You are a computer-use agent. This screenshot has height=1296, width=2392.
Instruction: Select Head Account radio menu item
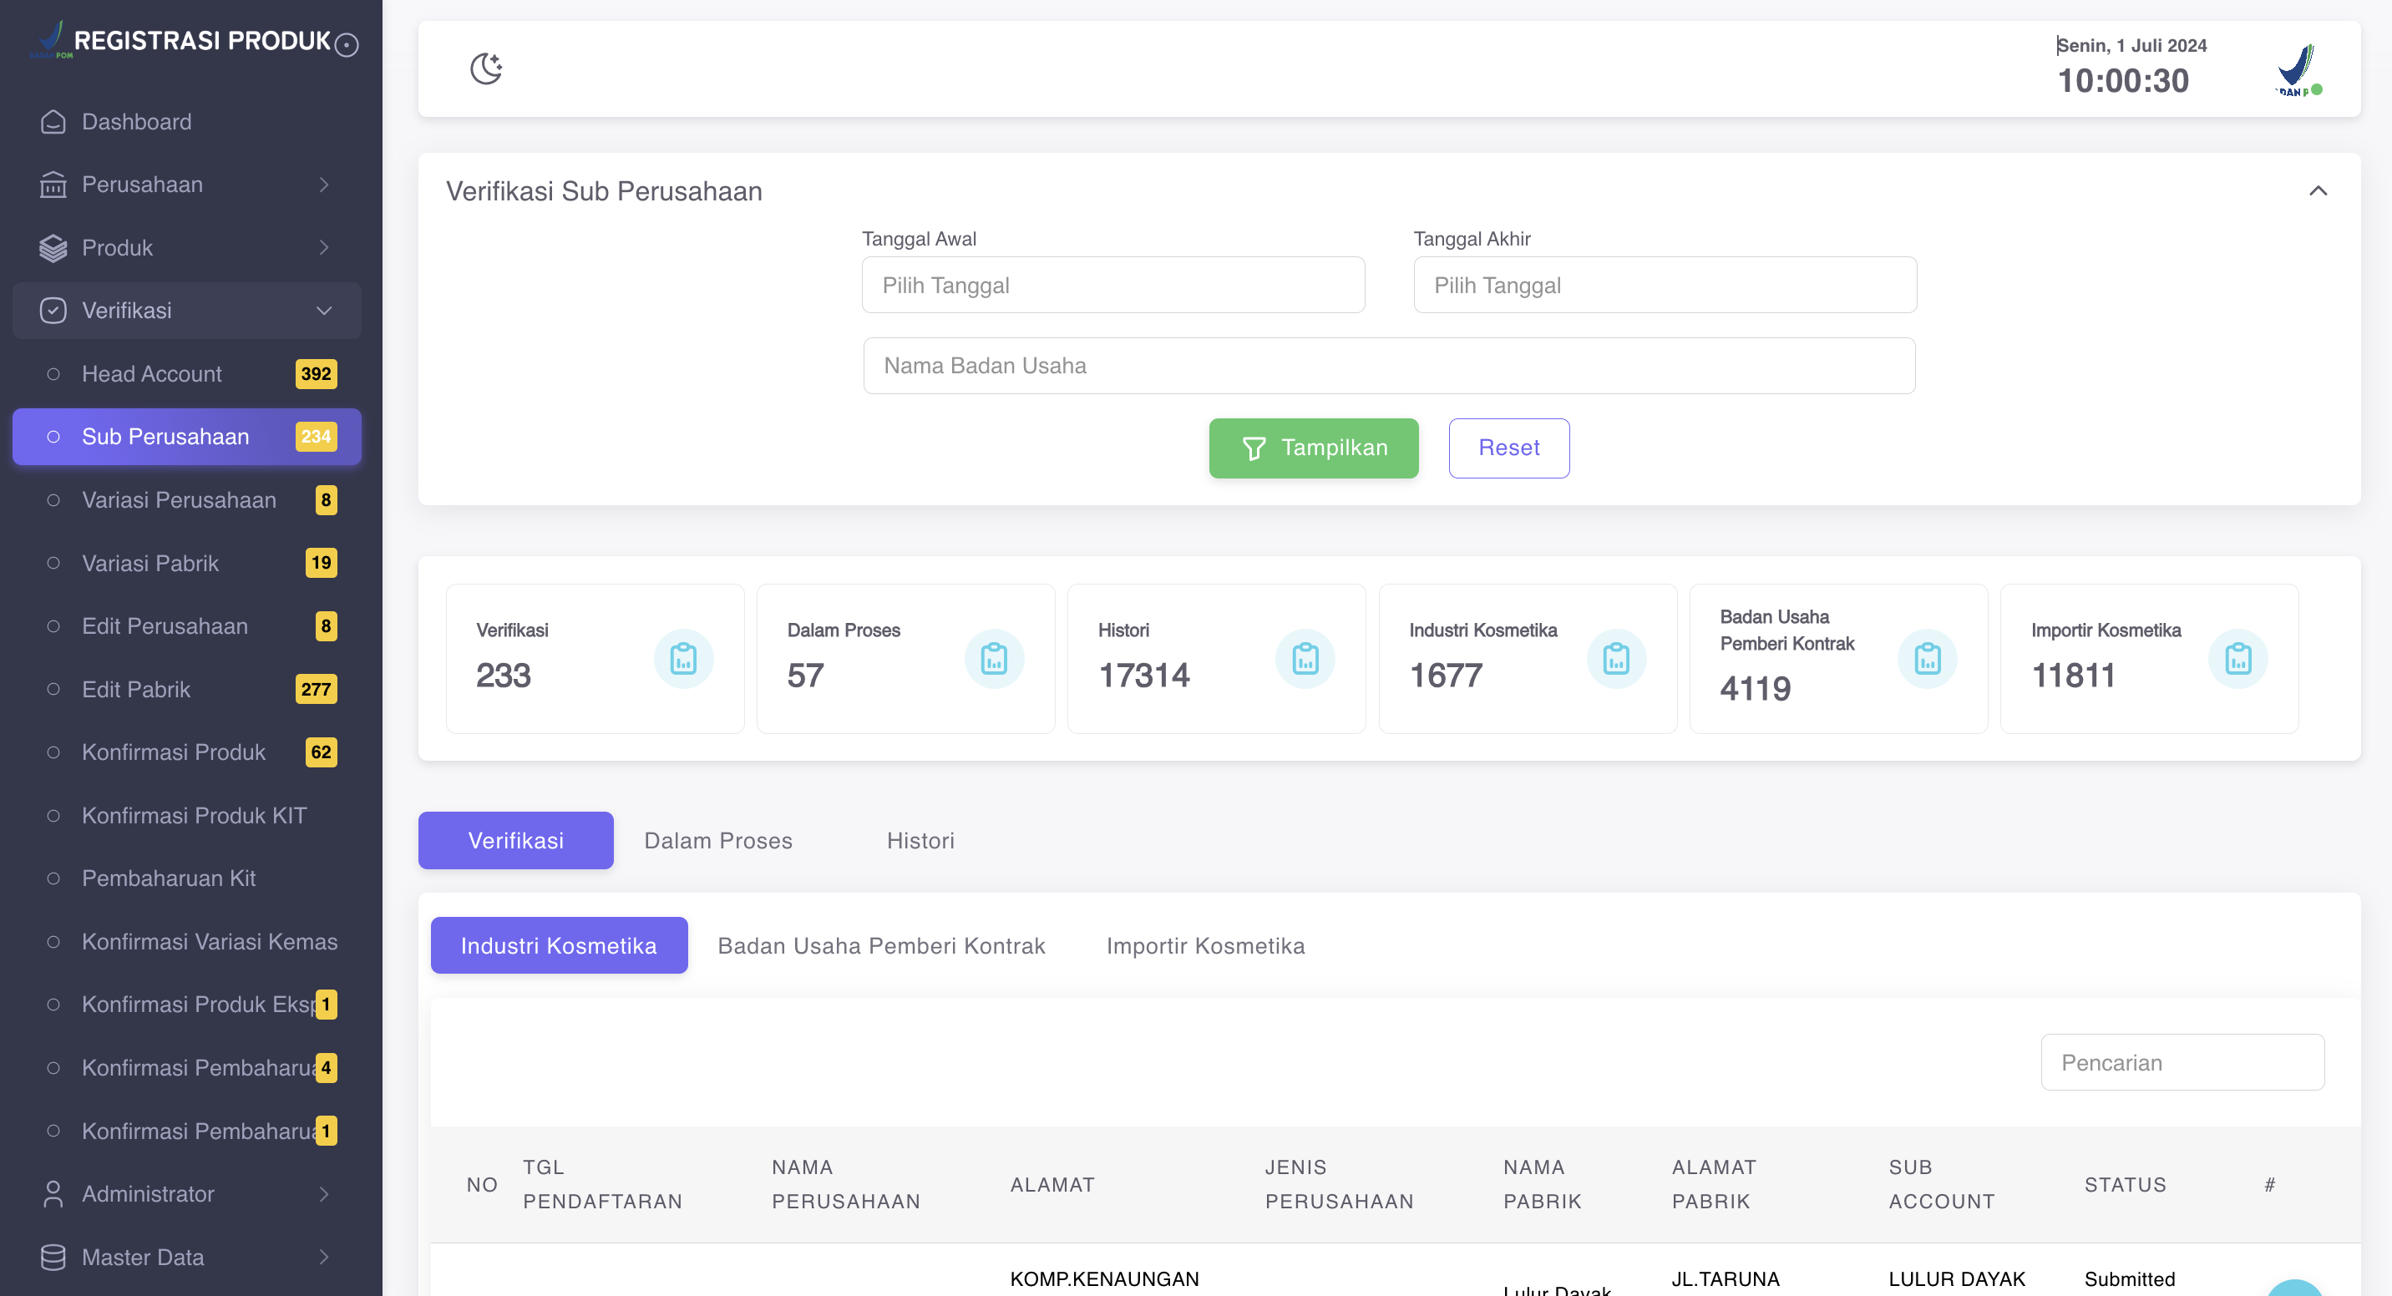pos(151,374)
